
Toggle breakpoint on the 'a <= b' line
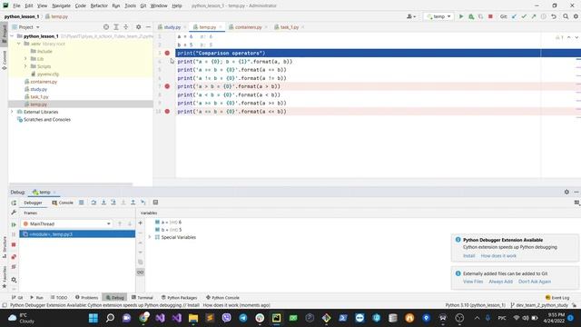(167, 111)
